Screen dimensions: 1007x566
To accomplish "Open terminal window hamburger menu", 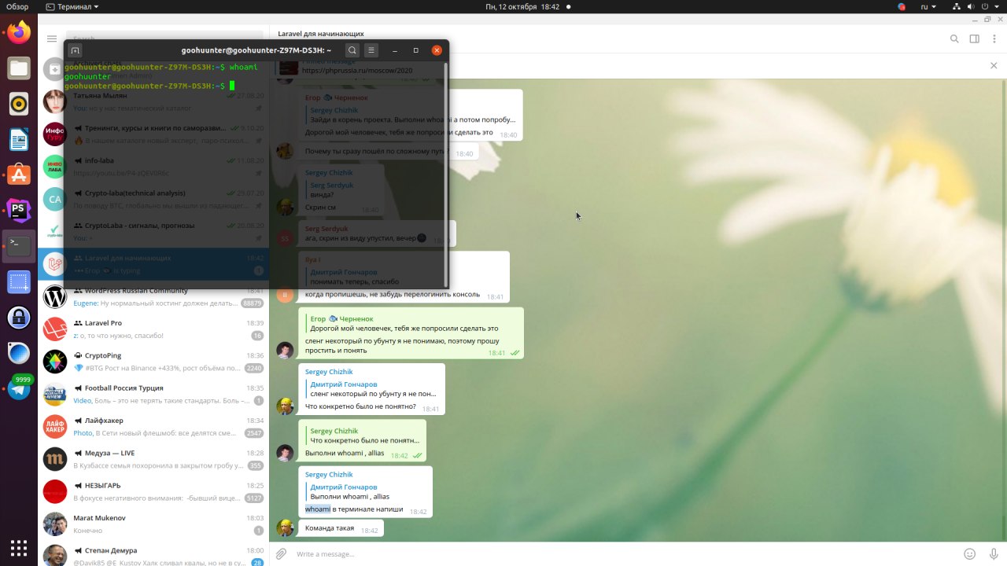I will (x=371, y=50).
